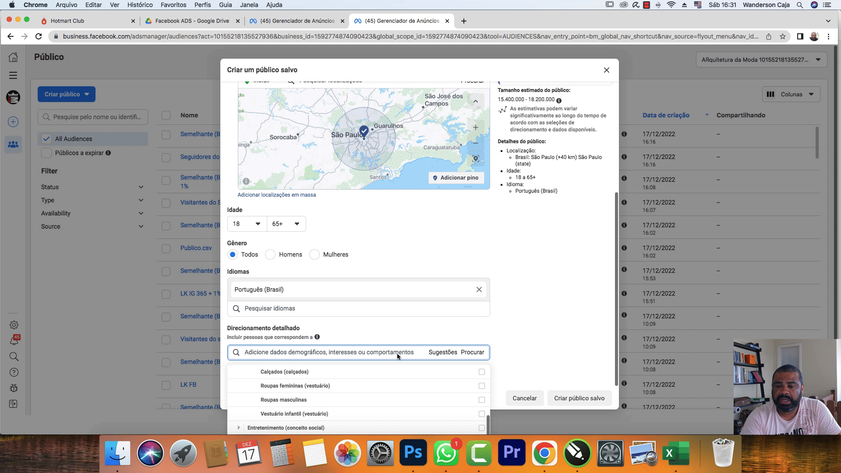Click the Adicionar localizações em massa link

(x=276, y=195)
